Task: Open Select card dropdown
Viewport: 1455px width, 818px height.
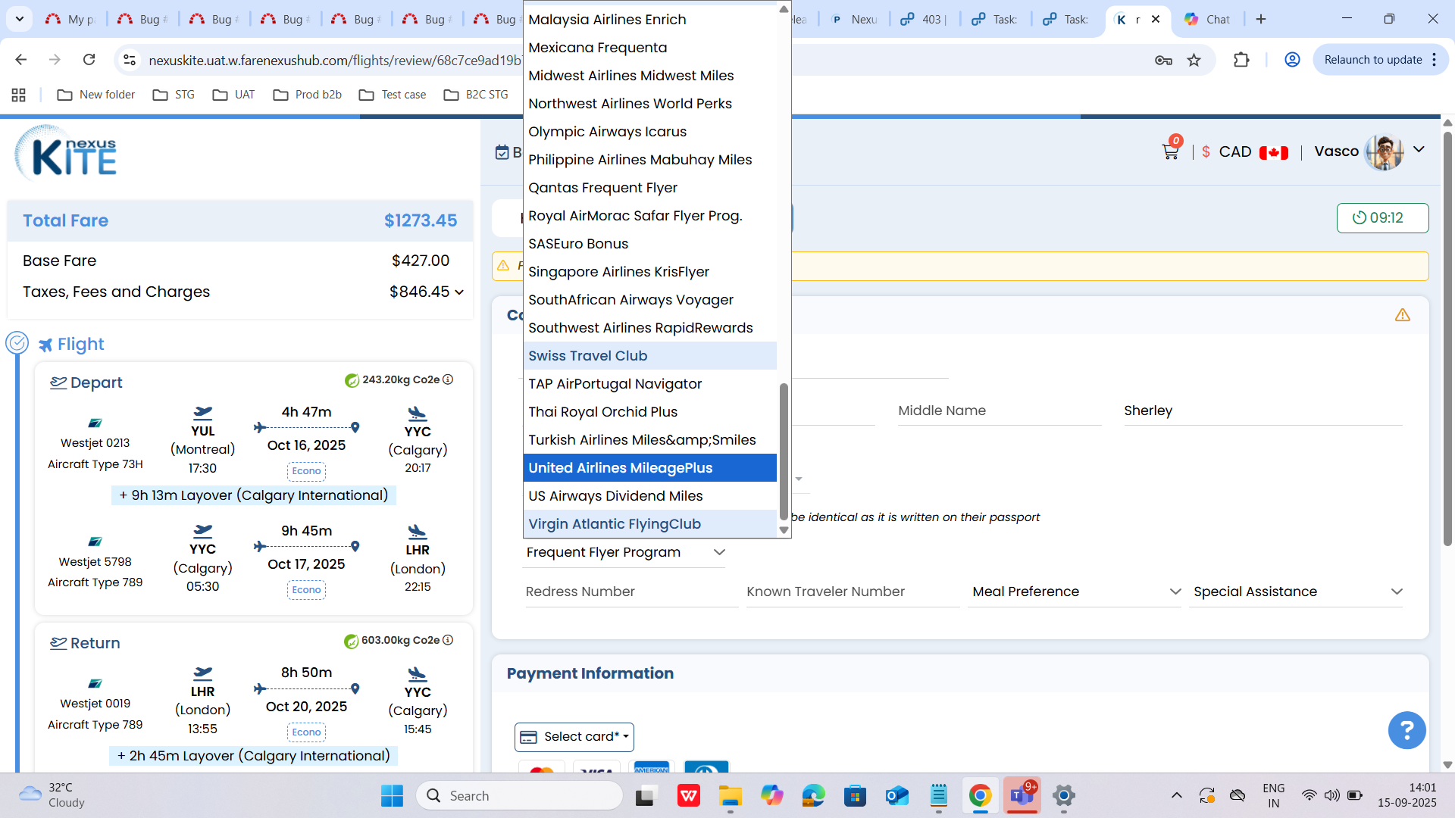Action: click(x=574, y=737)
